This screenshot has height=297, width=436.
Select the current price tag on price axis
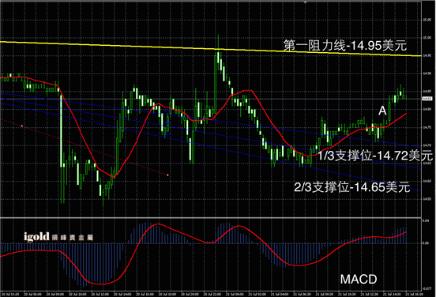tap(427, 99)
